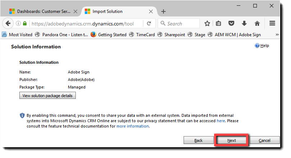
Task: Close the Import Solution tab
Action: pyautogui.click(x=151, y=11)
